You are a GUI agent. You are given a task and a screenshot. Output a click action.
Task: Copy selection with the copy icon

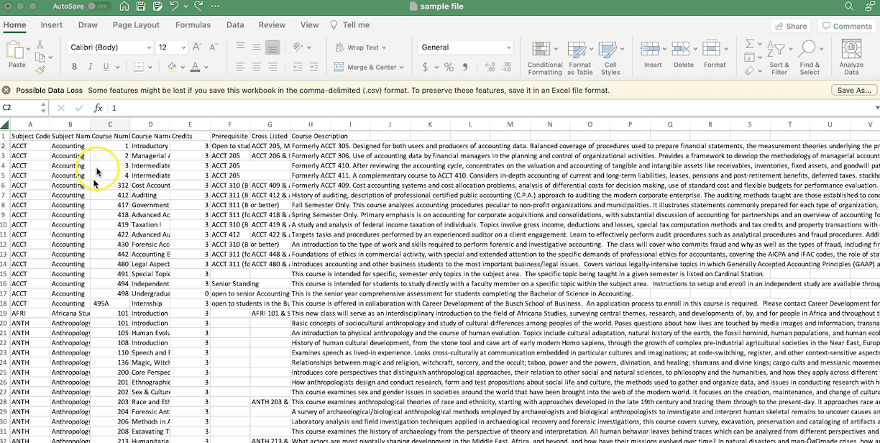(x=40, y=57)
